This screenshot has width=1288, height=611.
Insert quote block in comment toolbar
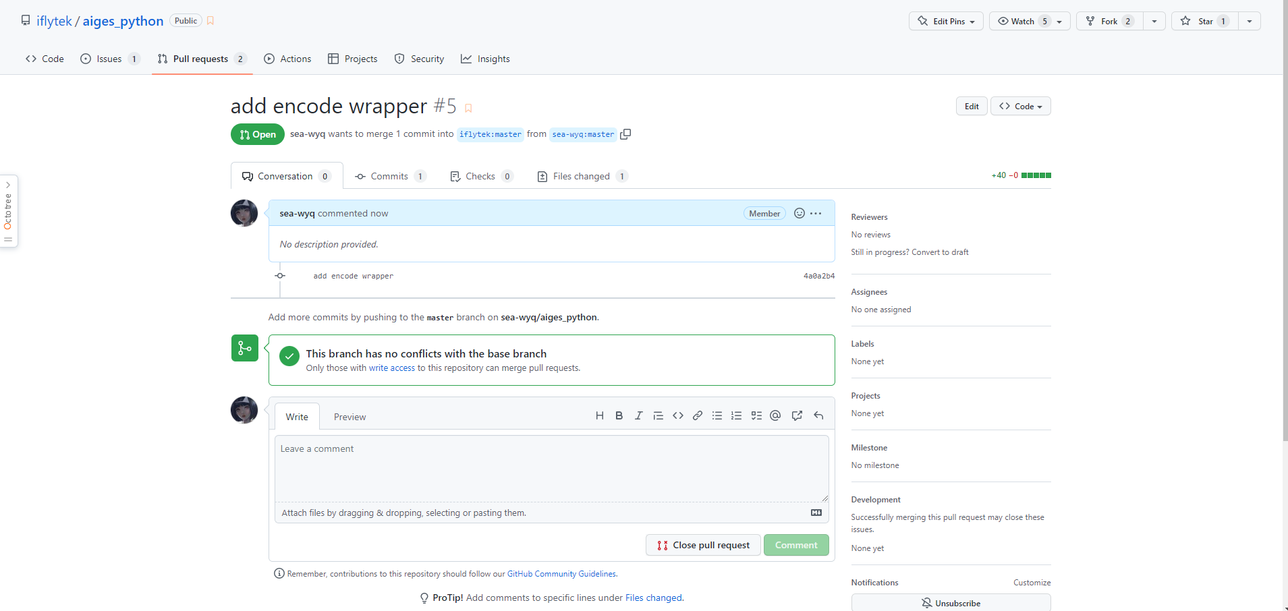click(658, 415)
